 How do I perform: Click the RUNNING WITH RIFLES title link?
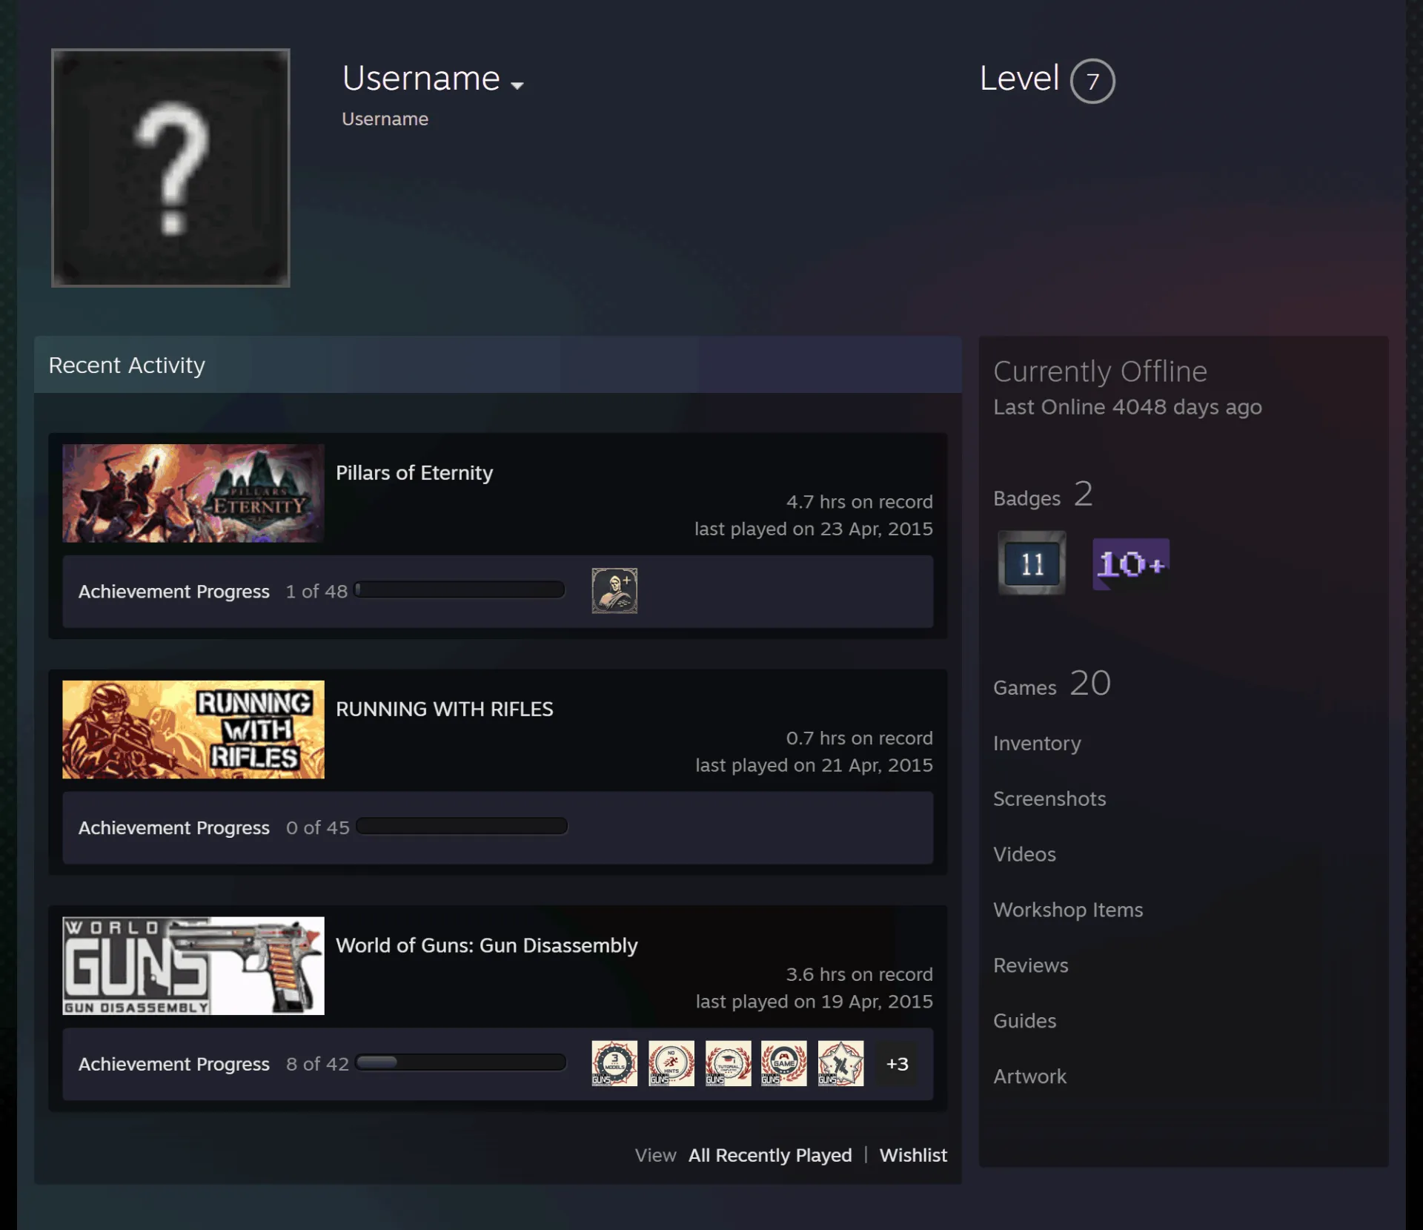[x=445, y=709]
